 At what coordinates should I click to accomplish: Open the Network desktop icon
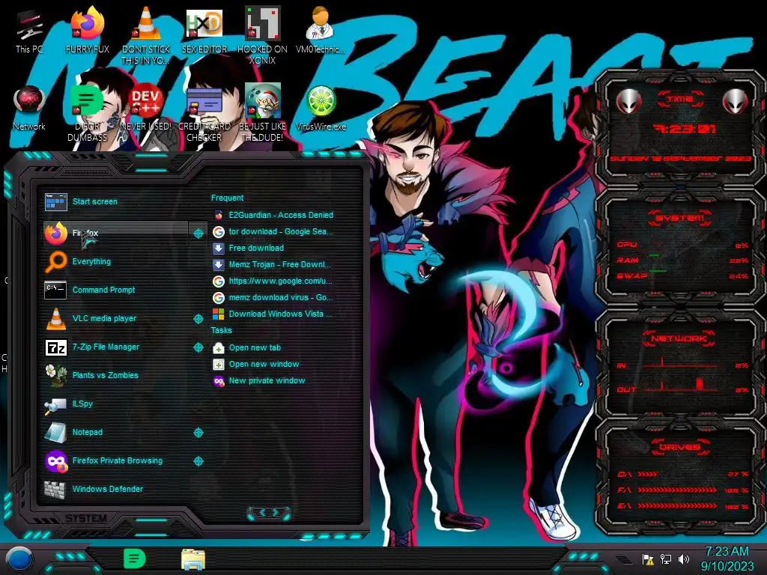(x=29, y=109)
